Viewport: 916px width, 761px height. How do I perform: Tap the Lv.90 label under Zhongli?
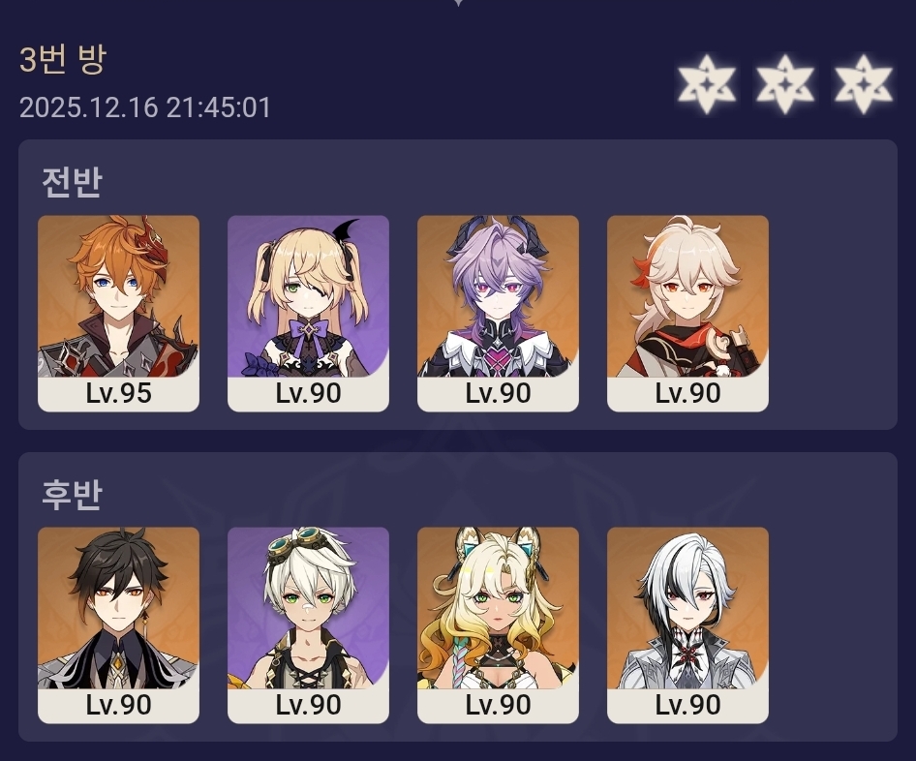[x=118, y=706]
